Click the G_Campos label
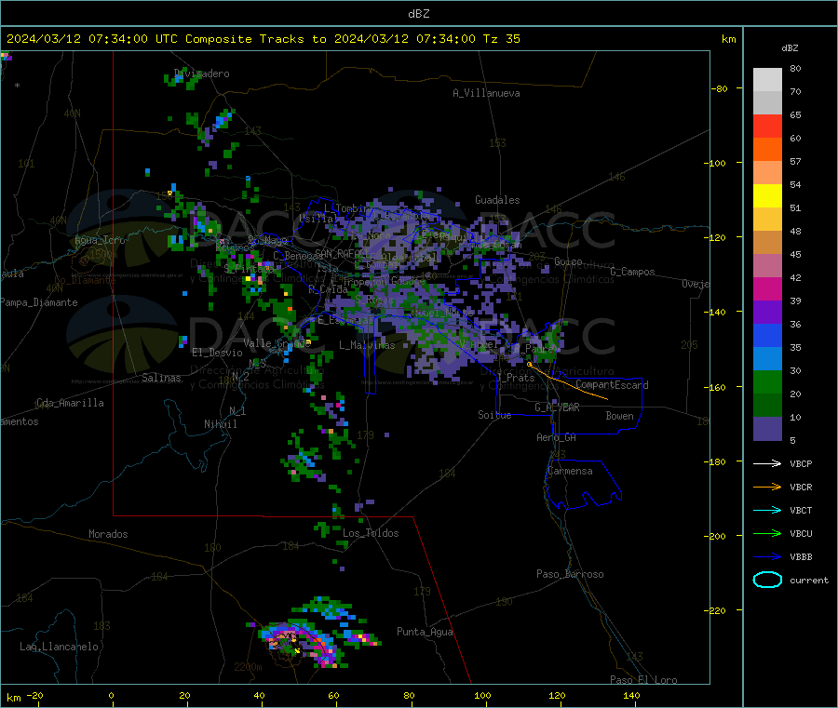 click(x=632, y=272)
